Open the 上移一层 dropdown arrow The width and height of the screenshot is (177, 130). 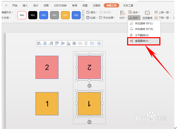point(170,12)
